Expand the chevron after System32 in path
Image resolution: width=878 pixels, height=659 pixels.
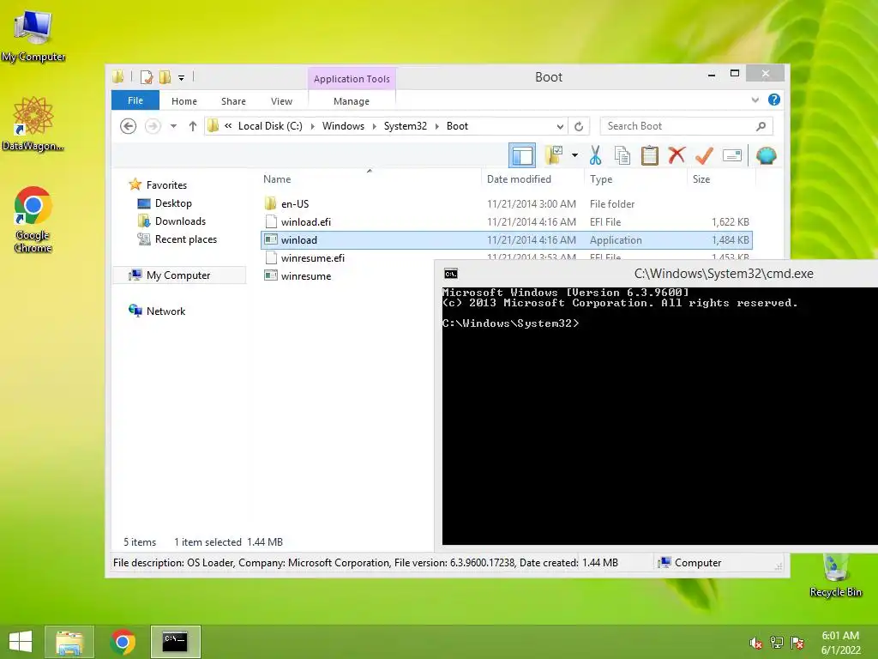pyautogui.click(x=436, y=126)
